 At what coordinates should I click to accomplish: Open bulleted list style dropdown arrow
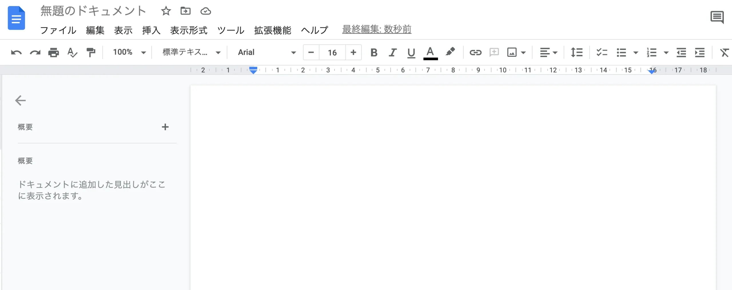pyautogui.click(x=636, y=53)
